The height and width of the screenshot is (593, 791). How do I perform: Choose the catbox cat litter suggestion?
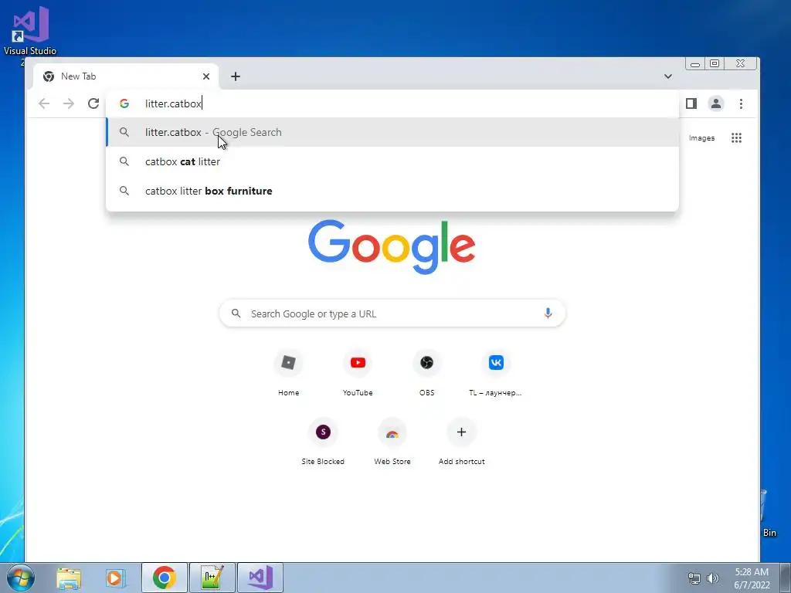point(392,161)
